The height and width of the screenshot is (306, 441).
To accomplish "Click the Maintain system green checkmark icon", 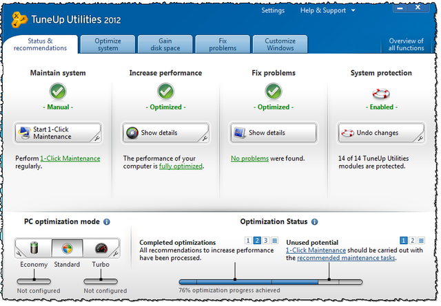I will click(x=58, y=91).
